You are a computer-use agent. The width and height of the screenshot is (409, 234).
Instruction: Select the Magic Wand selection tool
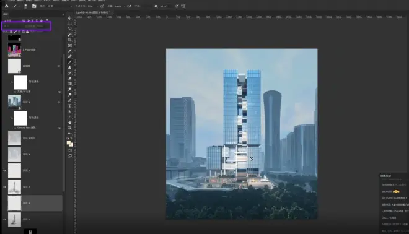click(x=69, y=35)
